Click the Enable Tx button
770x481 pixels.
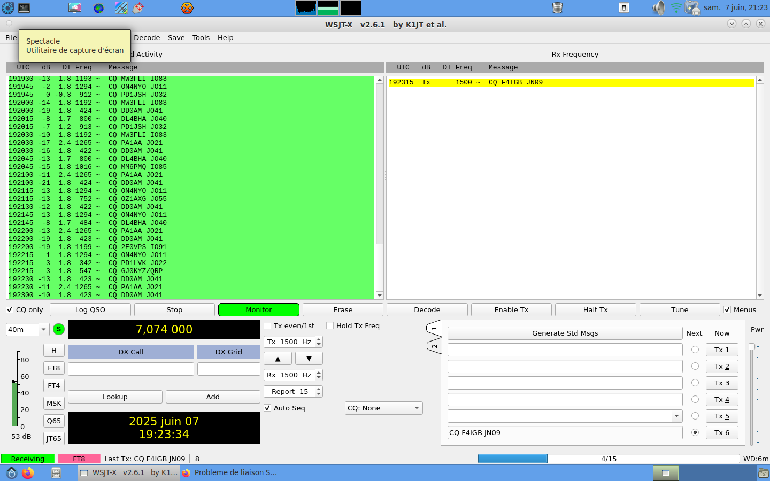[511, 310]
